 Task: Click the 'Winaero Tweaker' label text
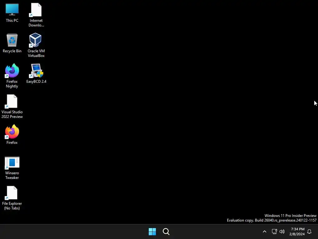point(12,175)
